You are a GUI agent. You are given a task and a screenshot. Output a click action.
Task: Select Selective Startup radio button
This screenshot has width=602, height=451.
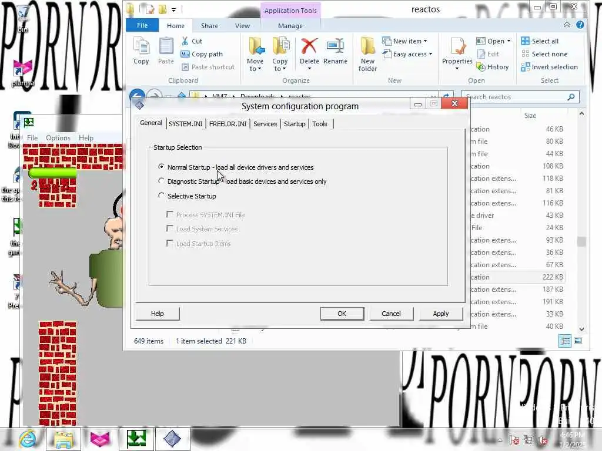tap(161, 196)
